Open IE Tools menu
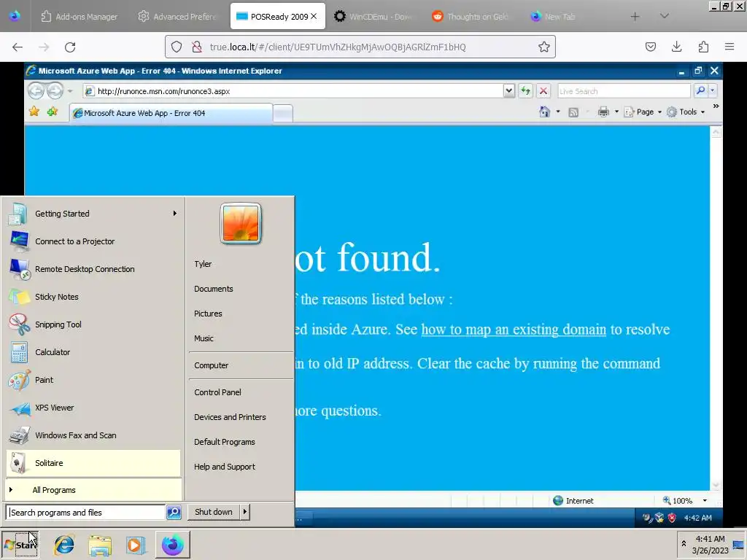The width and height of the screenshot is (747, 560). pyautogui.click(x=686, y=112)
